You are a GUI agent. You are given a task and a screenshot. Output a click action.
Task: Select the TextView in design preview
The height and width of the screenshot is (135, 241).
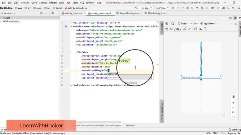(201, 77)
